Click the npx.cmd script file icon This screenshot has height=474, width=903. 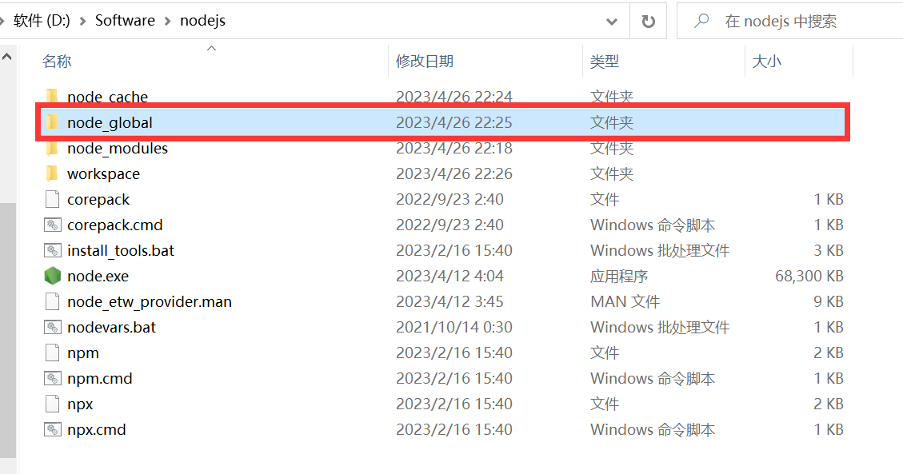pos(50,429)
